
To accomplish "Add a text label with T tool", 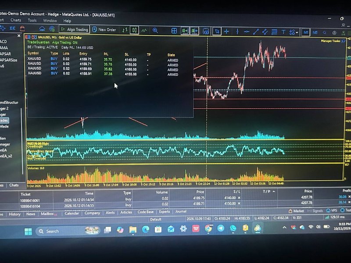I will (x=283, y=32).
